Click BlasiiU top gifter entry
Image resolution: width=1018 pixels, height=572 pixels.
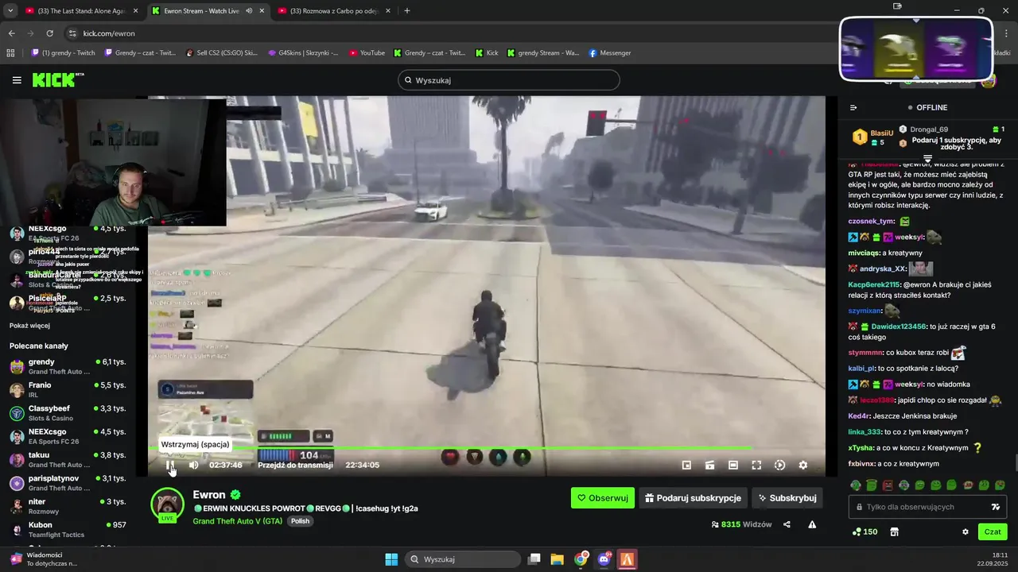coord(874,137)
